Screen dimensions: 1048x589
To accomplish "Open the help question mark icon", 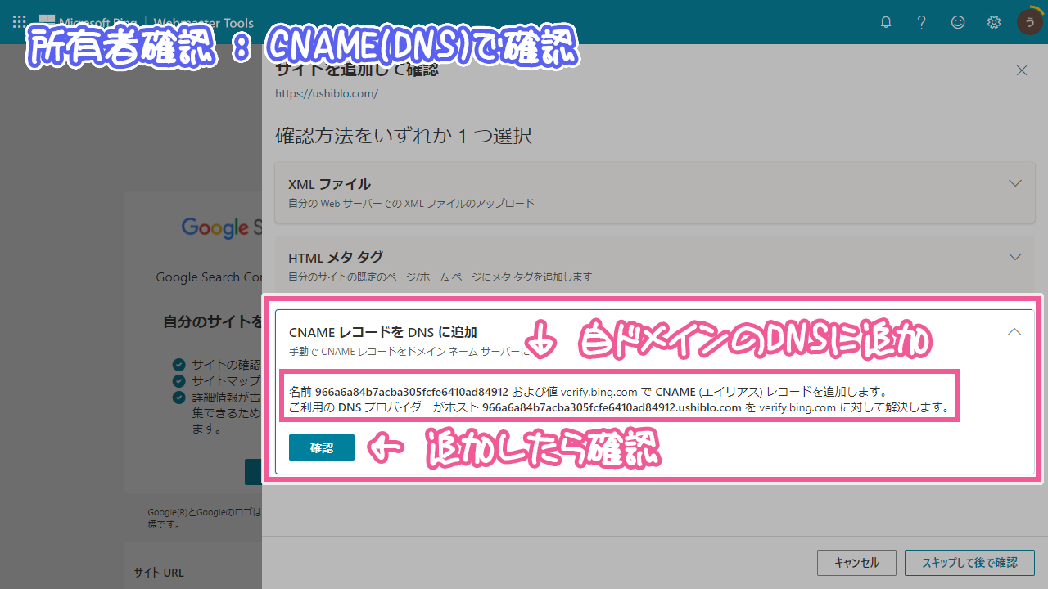I will click(x=922, y=22).
